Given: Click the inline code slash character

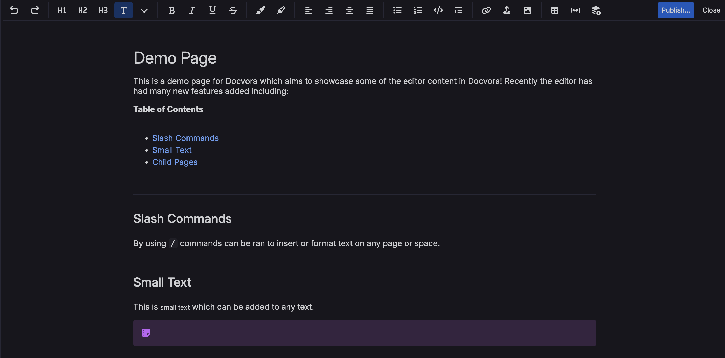Looking at the screenshot, I should click(173, 243).
